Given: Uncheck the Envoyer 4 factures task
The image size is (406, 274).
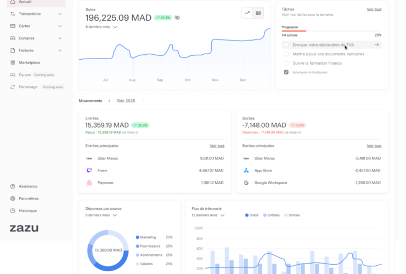Looking at the screenshot, I should (x=286, y=72).
